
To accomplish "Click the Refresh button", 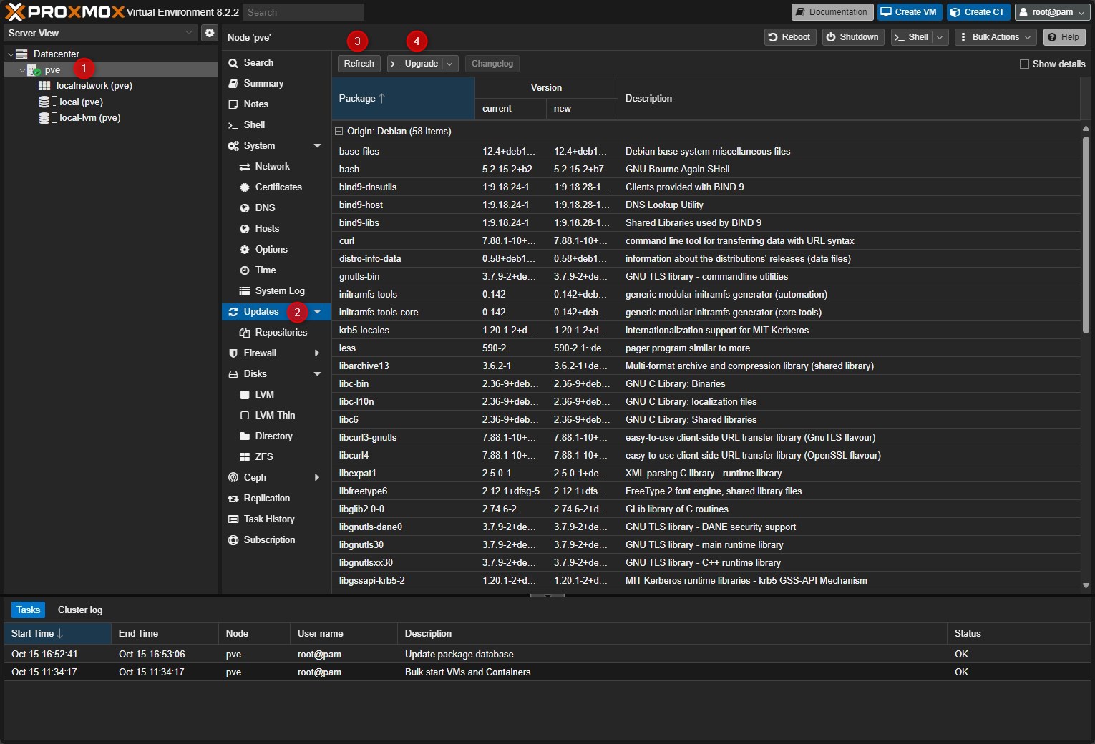I will click(x=359, y=64).
